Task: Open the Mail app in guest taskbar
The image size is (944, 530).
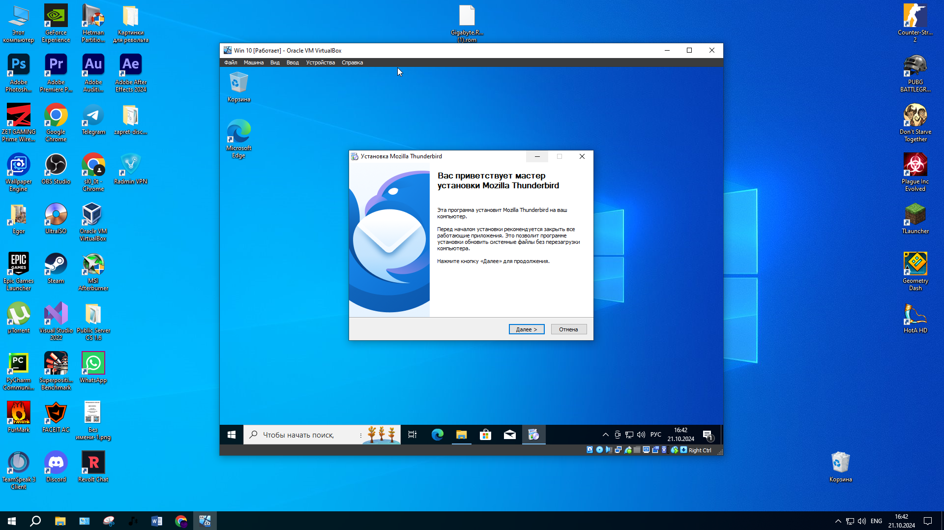Action: [509, 435]
